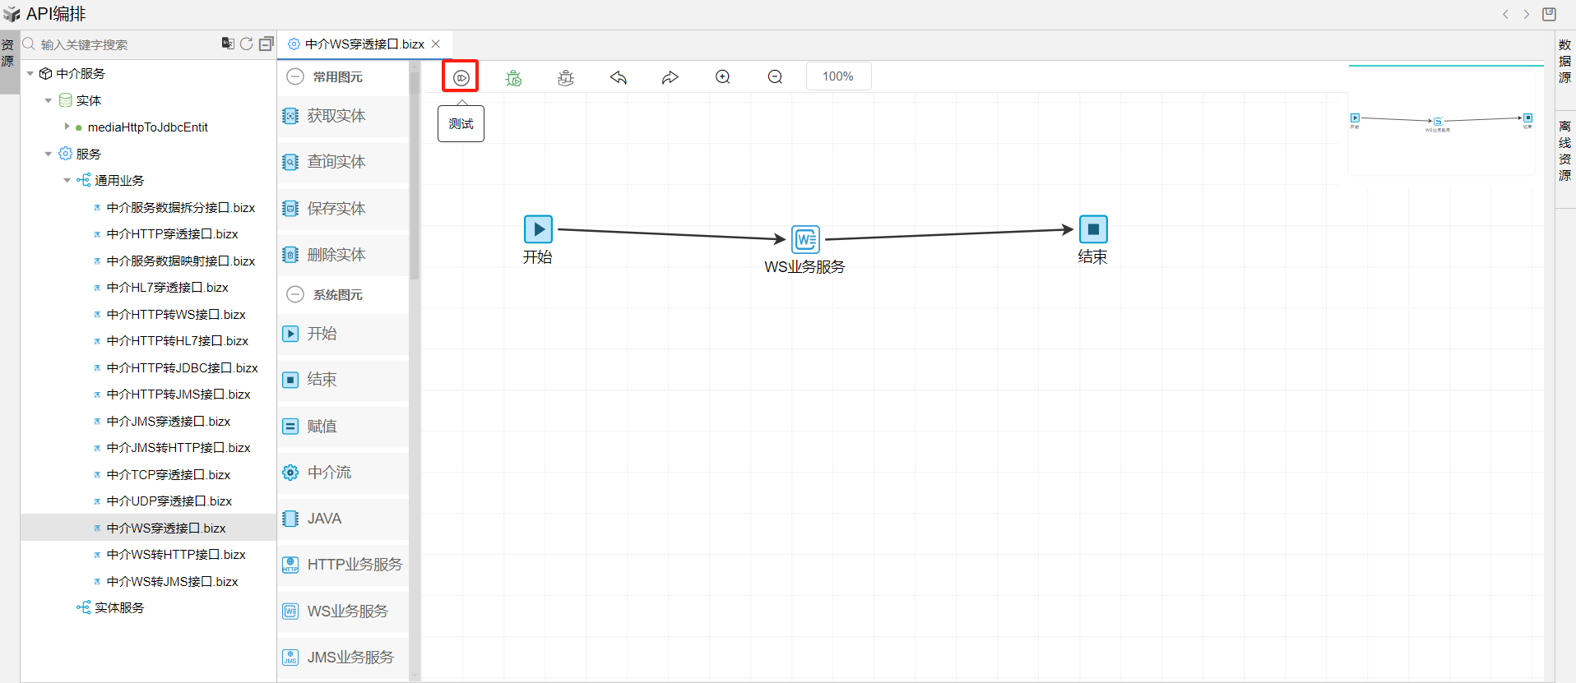
Task: Click the redo arrow icon
Action: tap(670, 77)
